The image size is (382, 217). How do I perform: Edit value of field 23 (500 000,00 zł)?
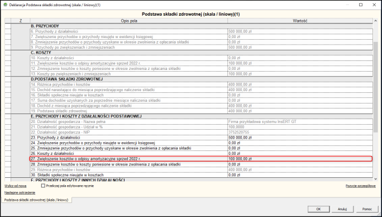300,138
